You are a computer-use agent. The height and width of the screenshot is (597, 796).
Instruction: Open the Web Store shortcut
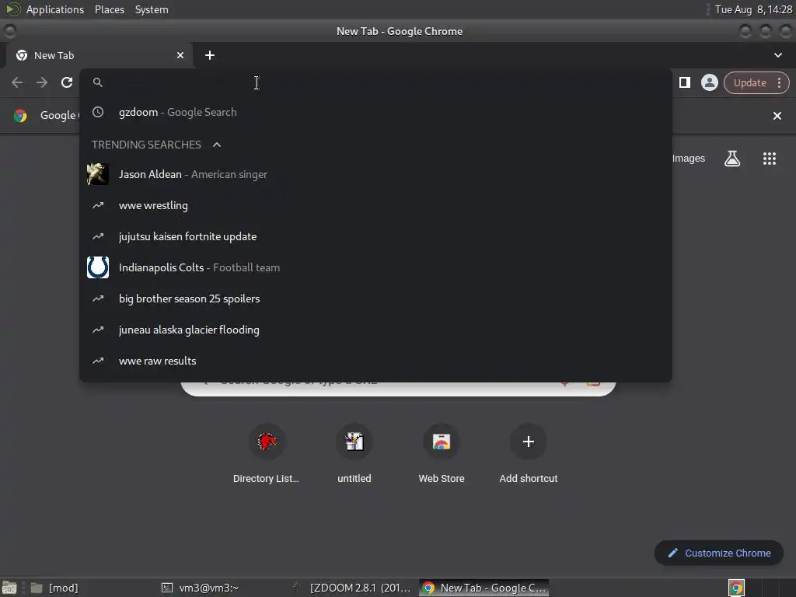(442, 453)
